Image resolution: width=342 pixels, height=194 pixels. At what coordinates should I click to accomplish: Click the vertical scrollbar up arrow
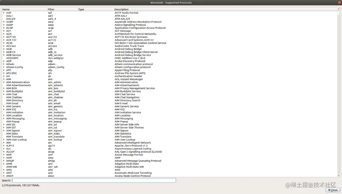(x=339, y=9)
